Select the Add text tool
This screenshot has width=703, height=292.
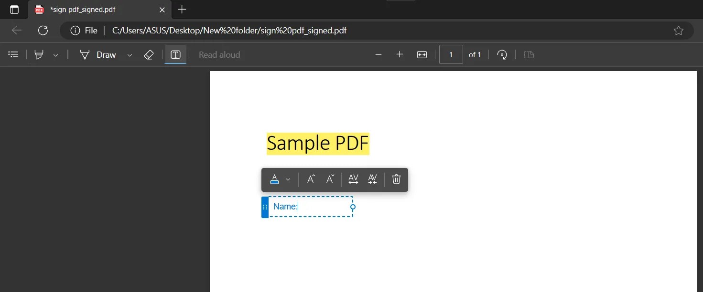click(175, 54)
